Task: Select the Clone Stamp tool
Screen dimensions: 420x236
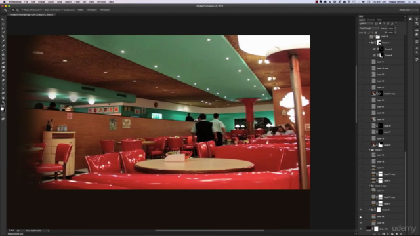Action: click(x=3, y=54)
